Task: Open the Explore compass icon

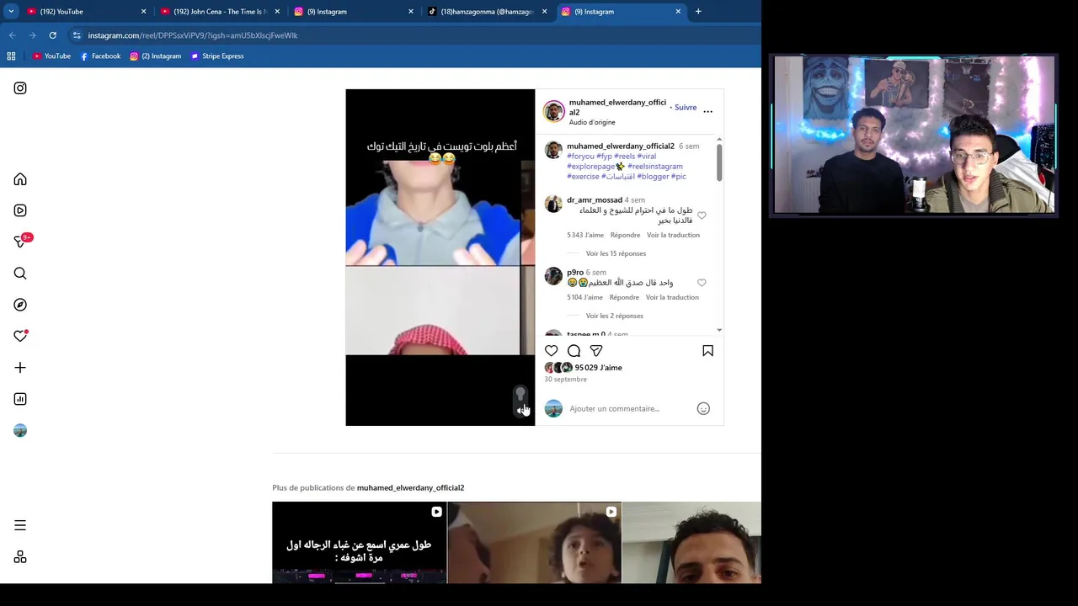Action: [x=20, y=305]
